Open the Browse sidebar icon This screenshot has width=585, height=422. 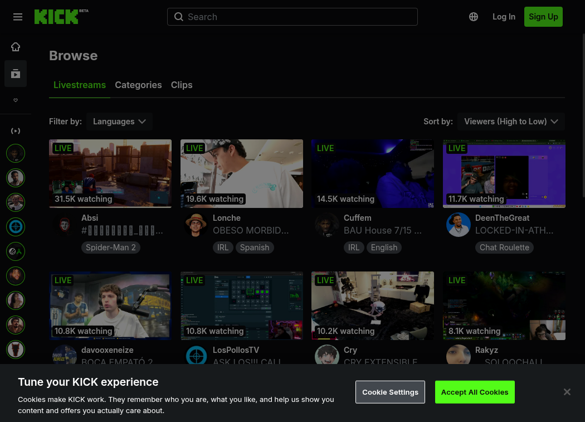point(16,74)
